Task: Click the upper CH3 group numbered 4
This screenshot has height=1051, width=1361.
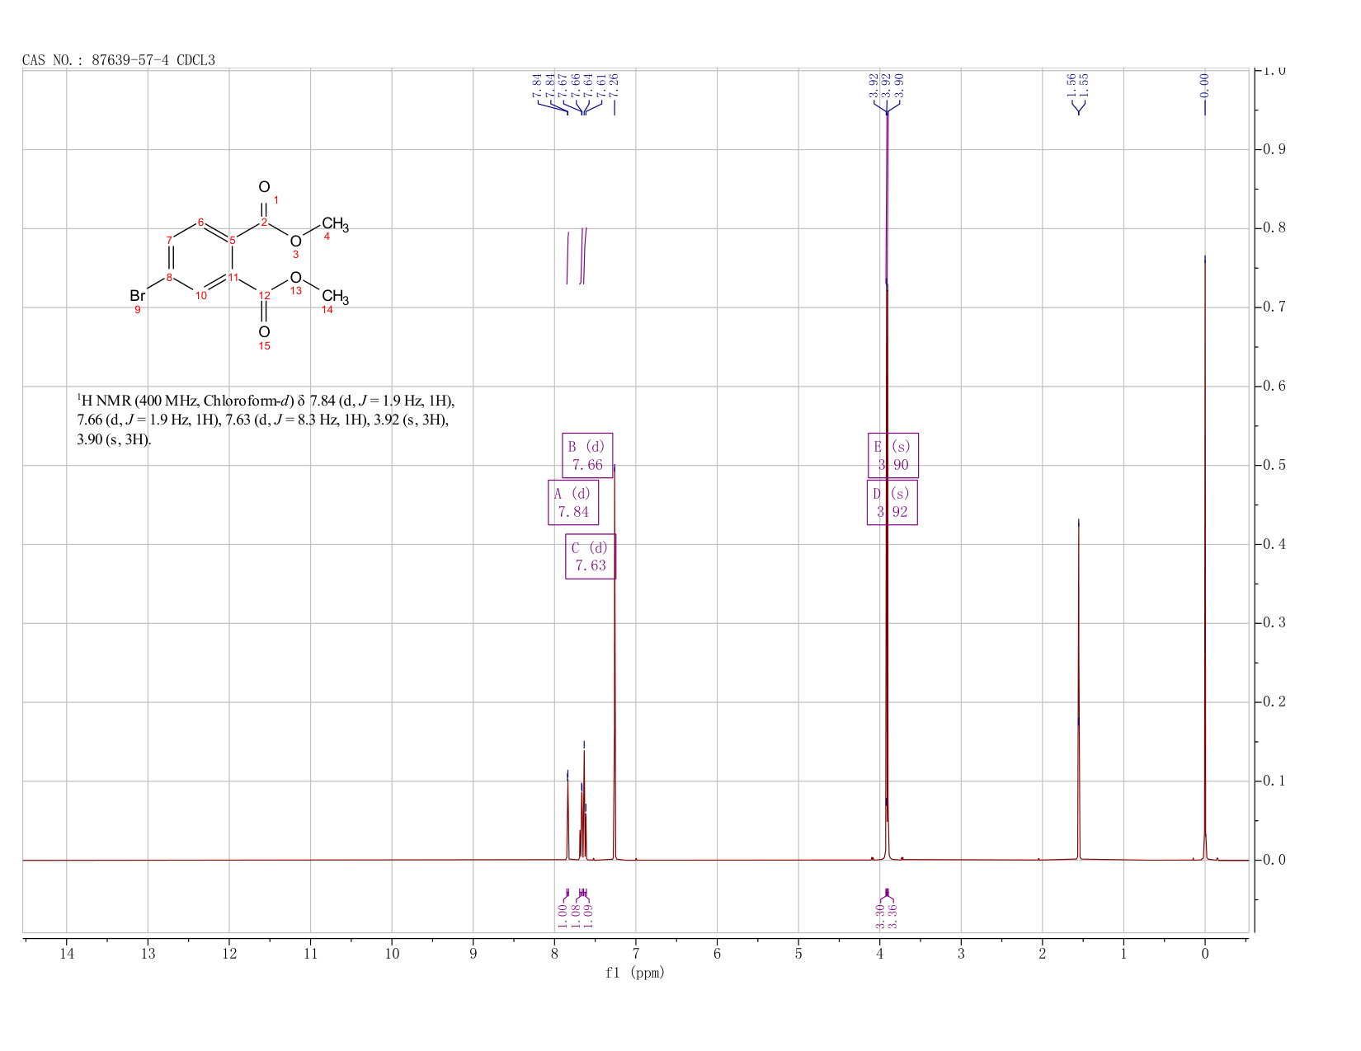Action: [x=335, y=224]
